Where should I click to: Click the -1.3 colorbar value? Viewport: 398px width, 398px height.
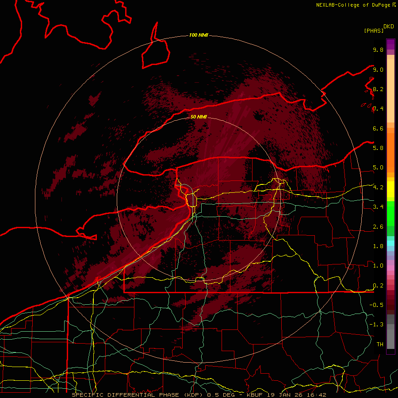pyautogui.click(x=376, y=325)
